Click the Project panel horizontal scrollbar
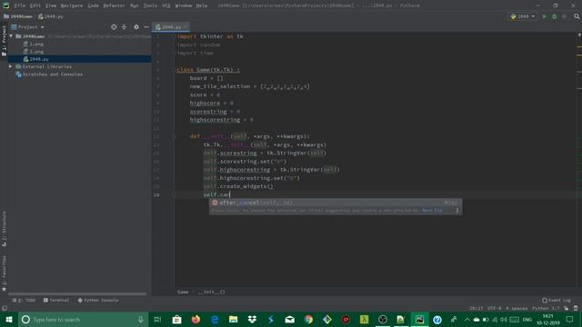Viewport: 582px width, 327px height. coord(77,294)
